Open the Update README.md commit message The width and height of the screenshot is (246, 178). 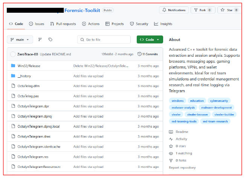pos(55,54)
